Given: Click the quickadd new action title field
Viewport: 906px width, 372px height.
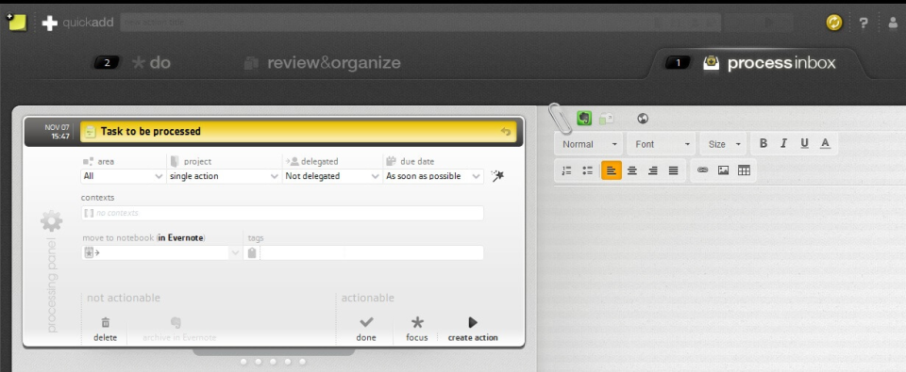Looking at the screenshot, I should pos(421,23).
